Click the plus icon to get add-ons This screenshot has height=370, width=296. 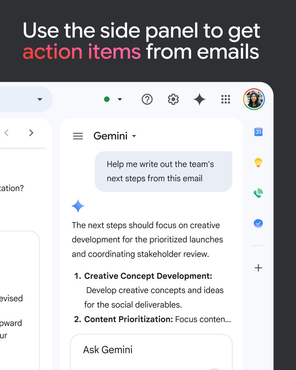(x=258, y=268)
